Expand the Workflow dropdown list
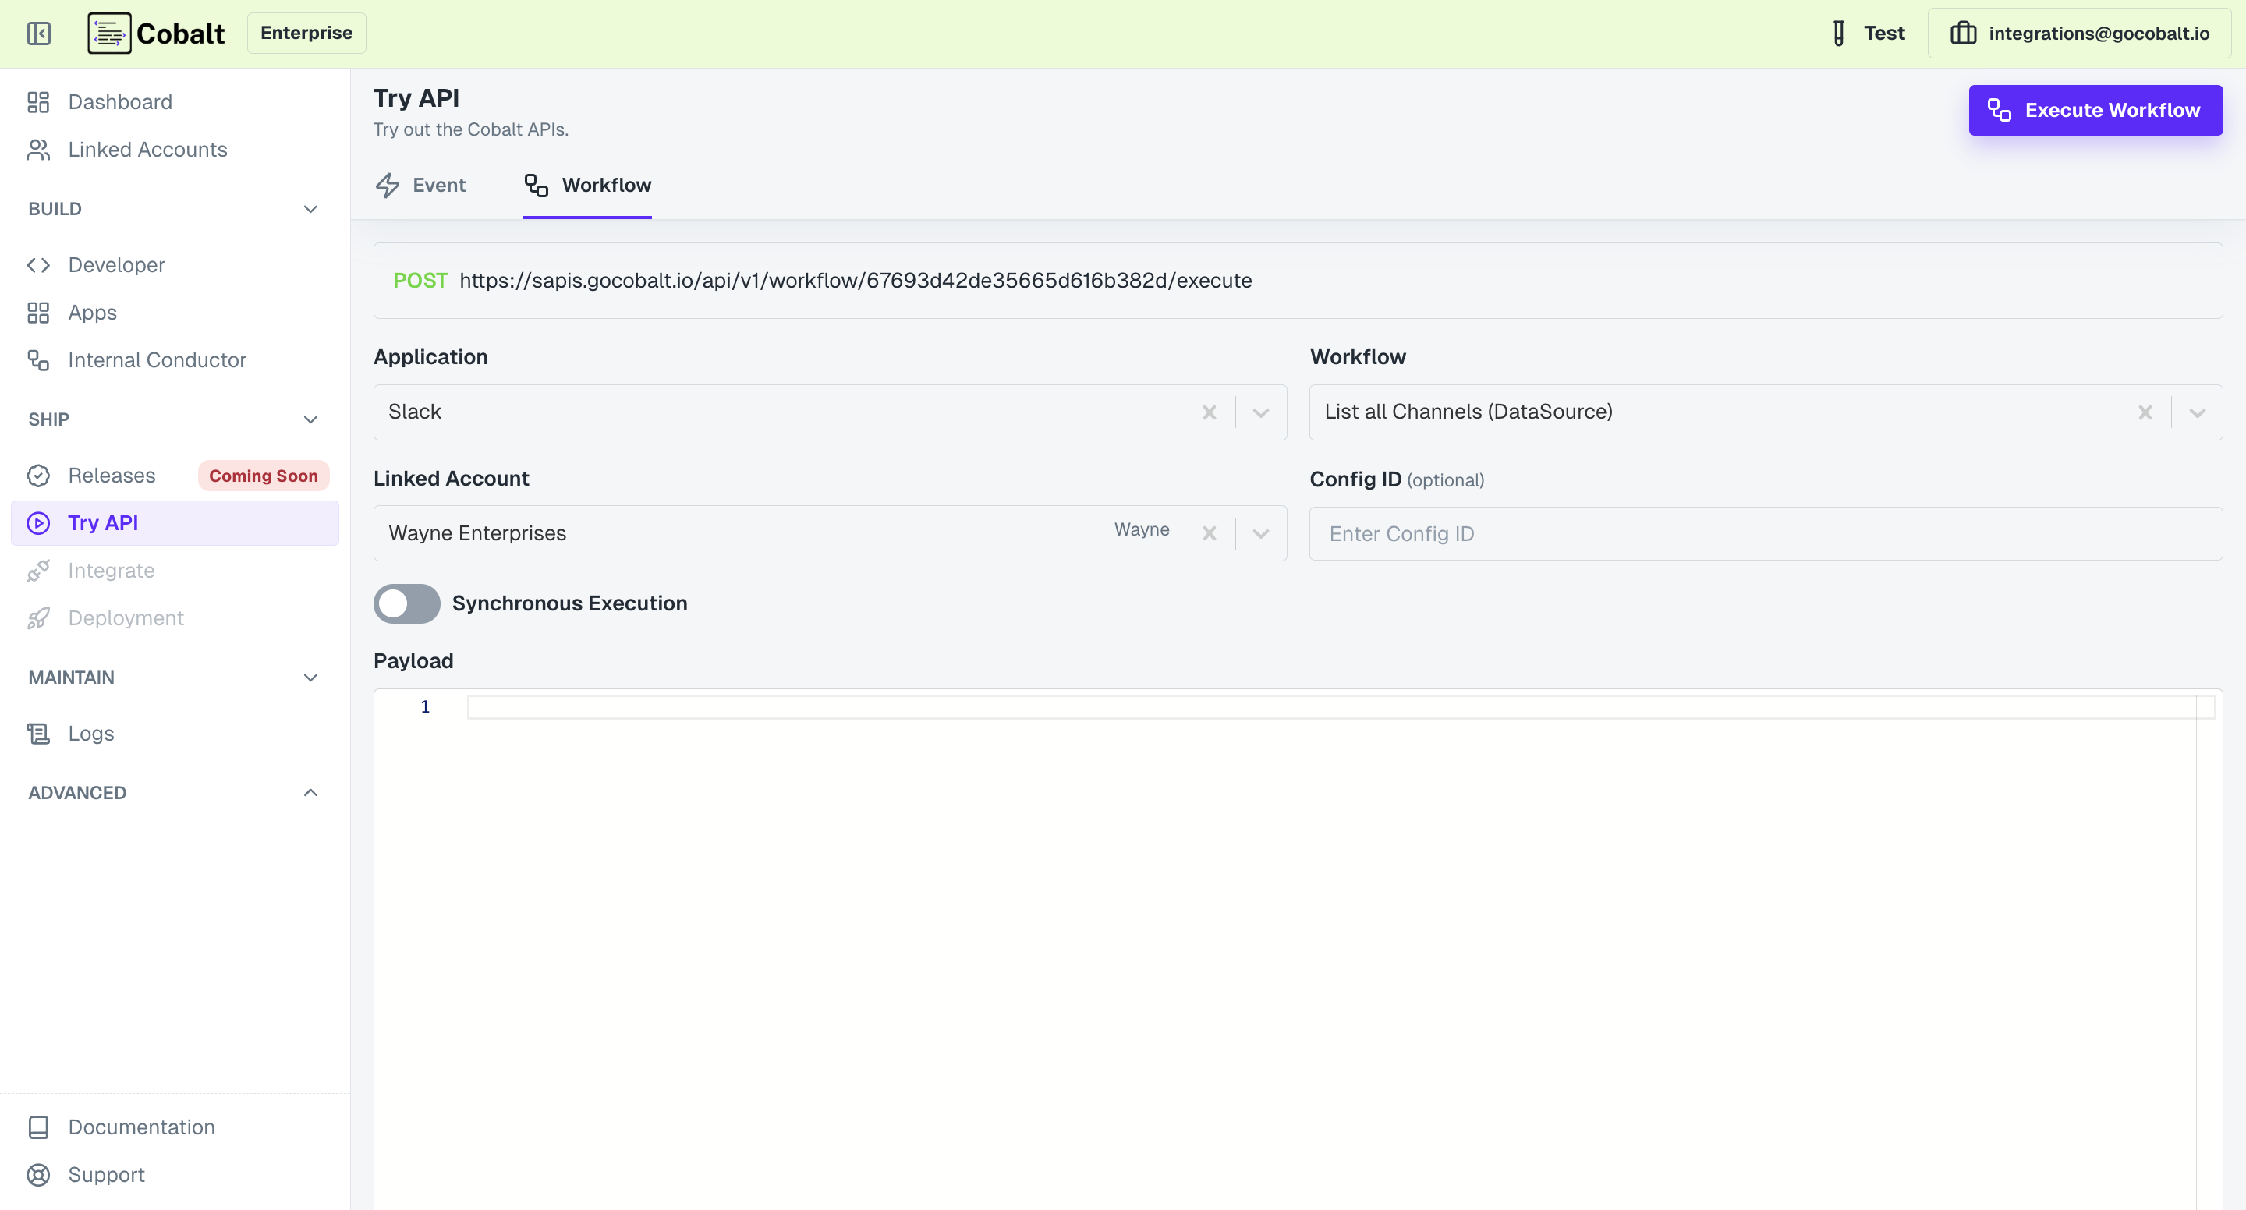2246x1210 pixels. [2198, 412]
